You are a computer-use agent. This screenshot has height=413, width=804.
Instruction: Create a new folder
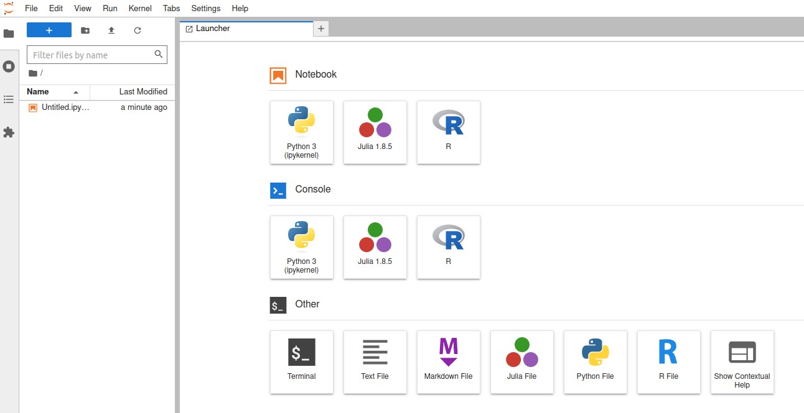85,30
